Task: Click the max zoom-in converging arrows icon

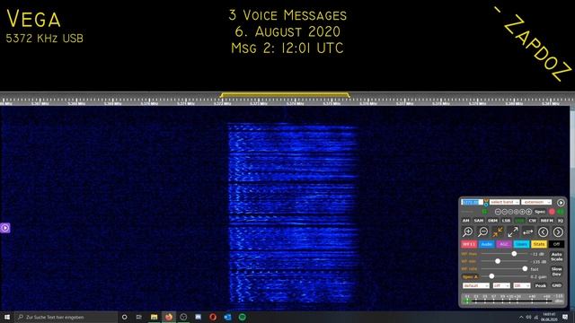Action: 498,231
